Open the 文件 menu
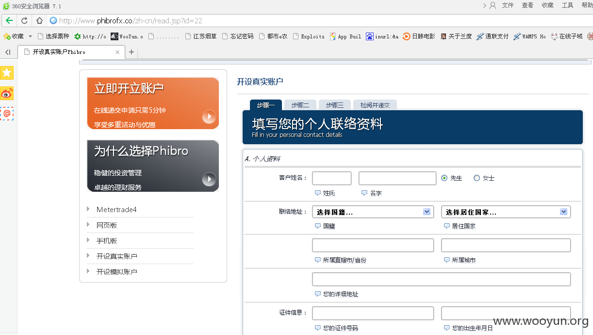The image size is (593, 335). [508, 5]
